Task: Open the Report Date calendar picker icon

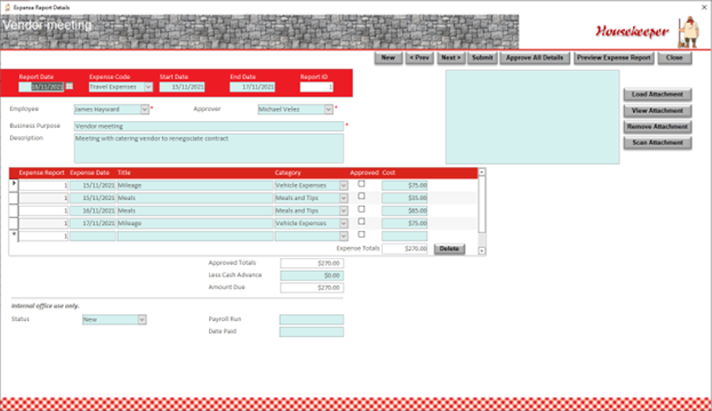Action: pos(69,85)
